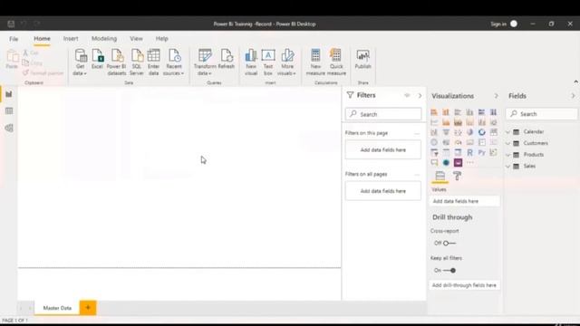
Task: Select the funnel chart visual
Action: point(446,132)
